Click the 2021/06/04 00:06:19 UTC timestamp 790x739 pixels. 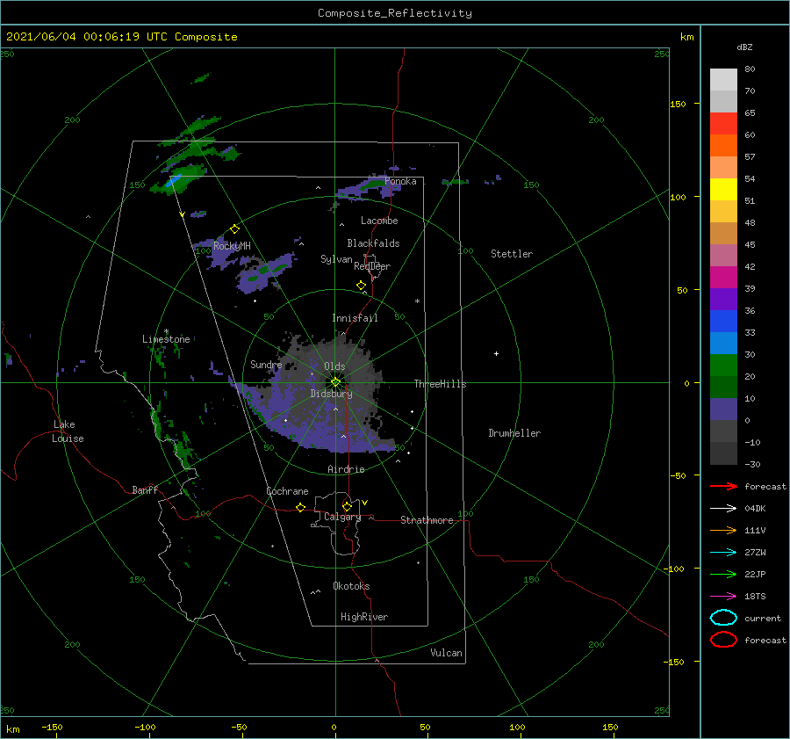point(87,36)
